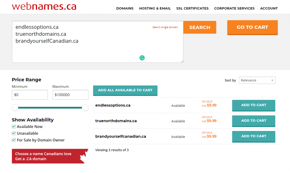This screenshot has height=173, width=290.
Task: Click Available status for brandyourselfcanadian.ca
Action: click(178, 137)
